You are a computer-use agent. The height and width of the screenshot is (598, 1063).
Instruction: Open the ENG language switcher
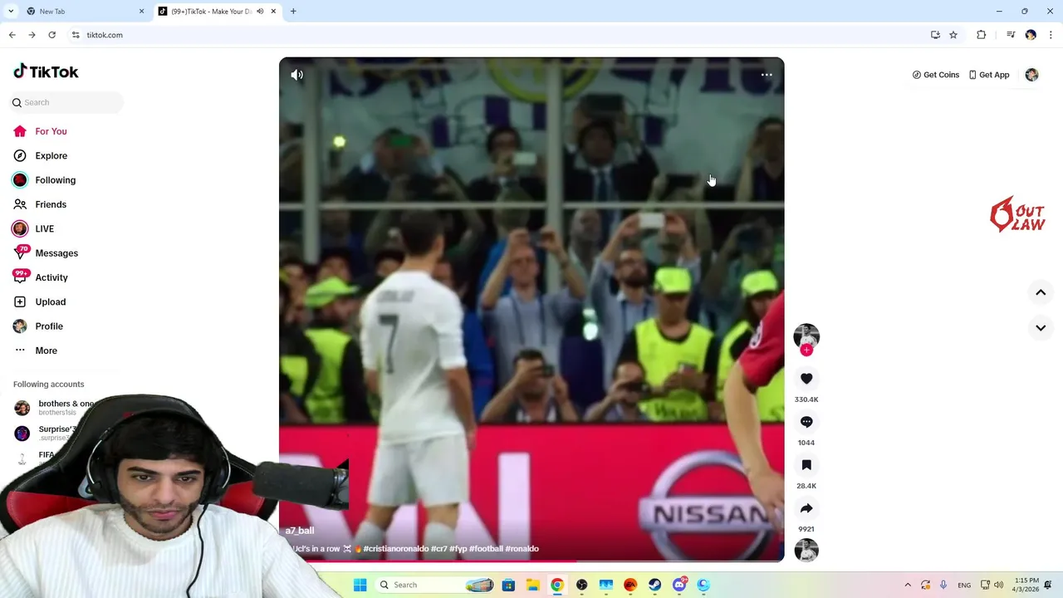click(x=964, y=585)
